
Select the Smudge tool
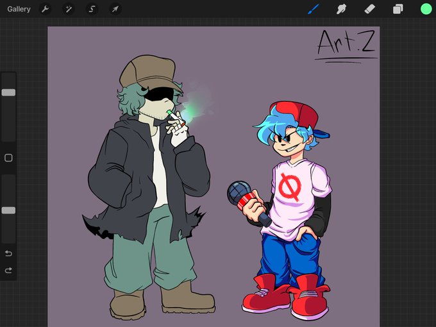[342, 9]
